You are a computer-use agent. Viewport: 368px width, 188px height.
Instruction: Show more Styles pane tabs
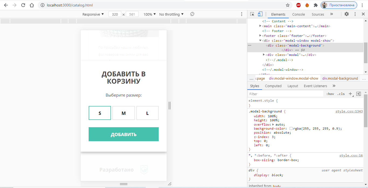334,86
